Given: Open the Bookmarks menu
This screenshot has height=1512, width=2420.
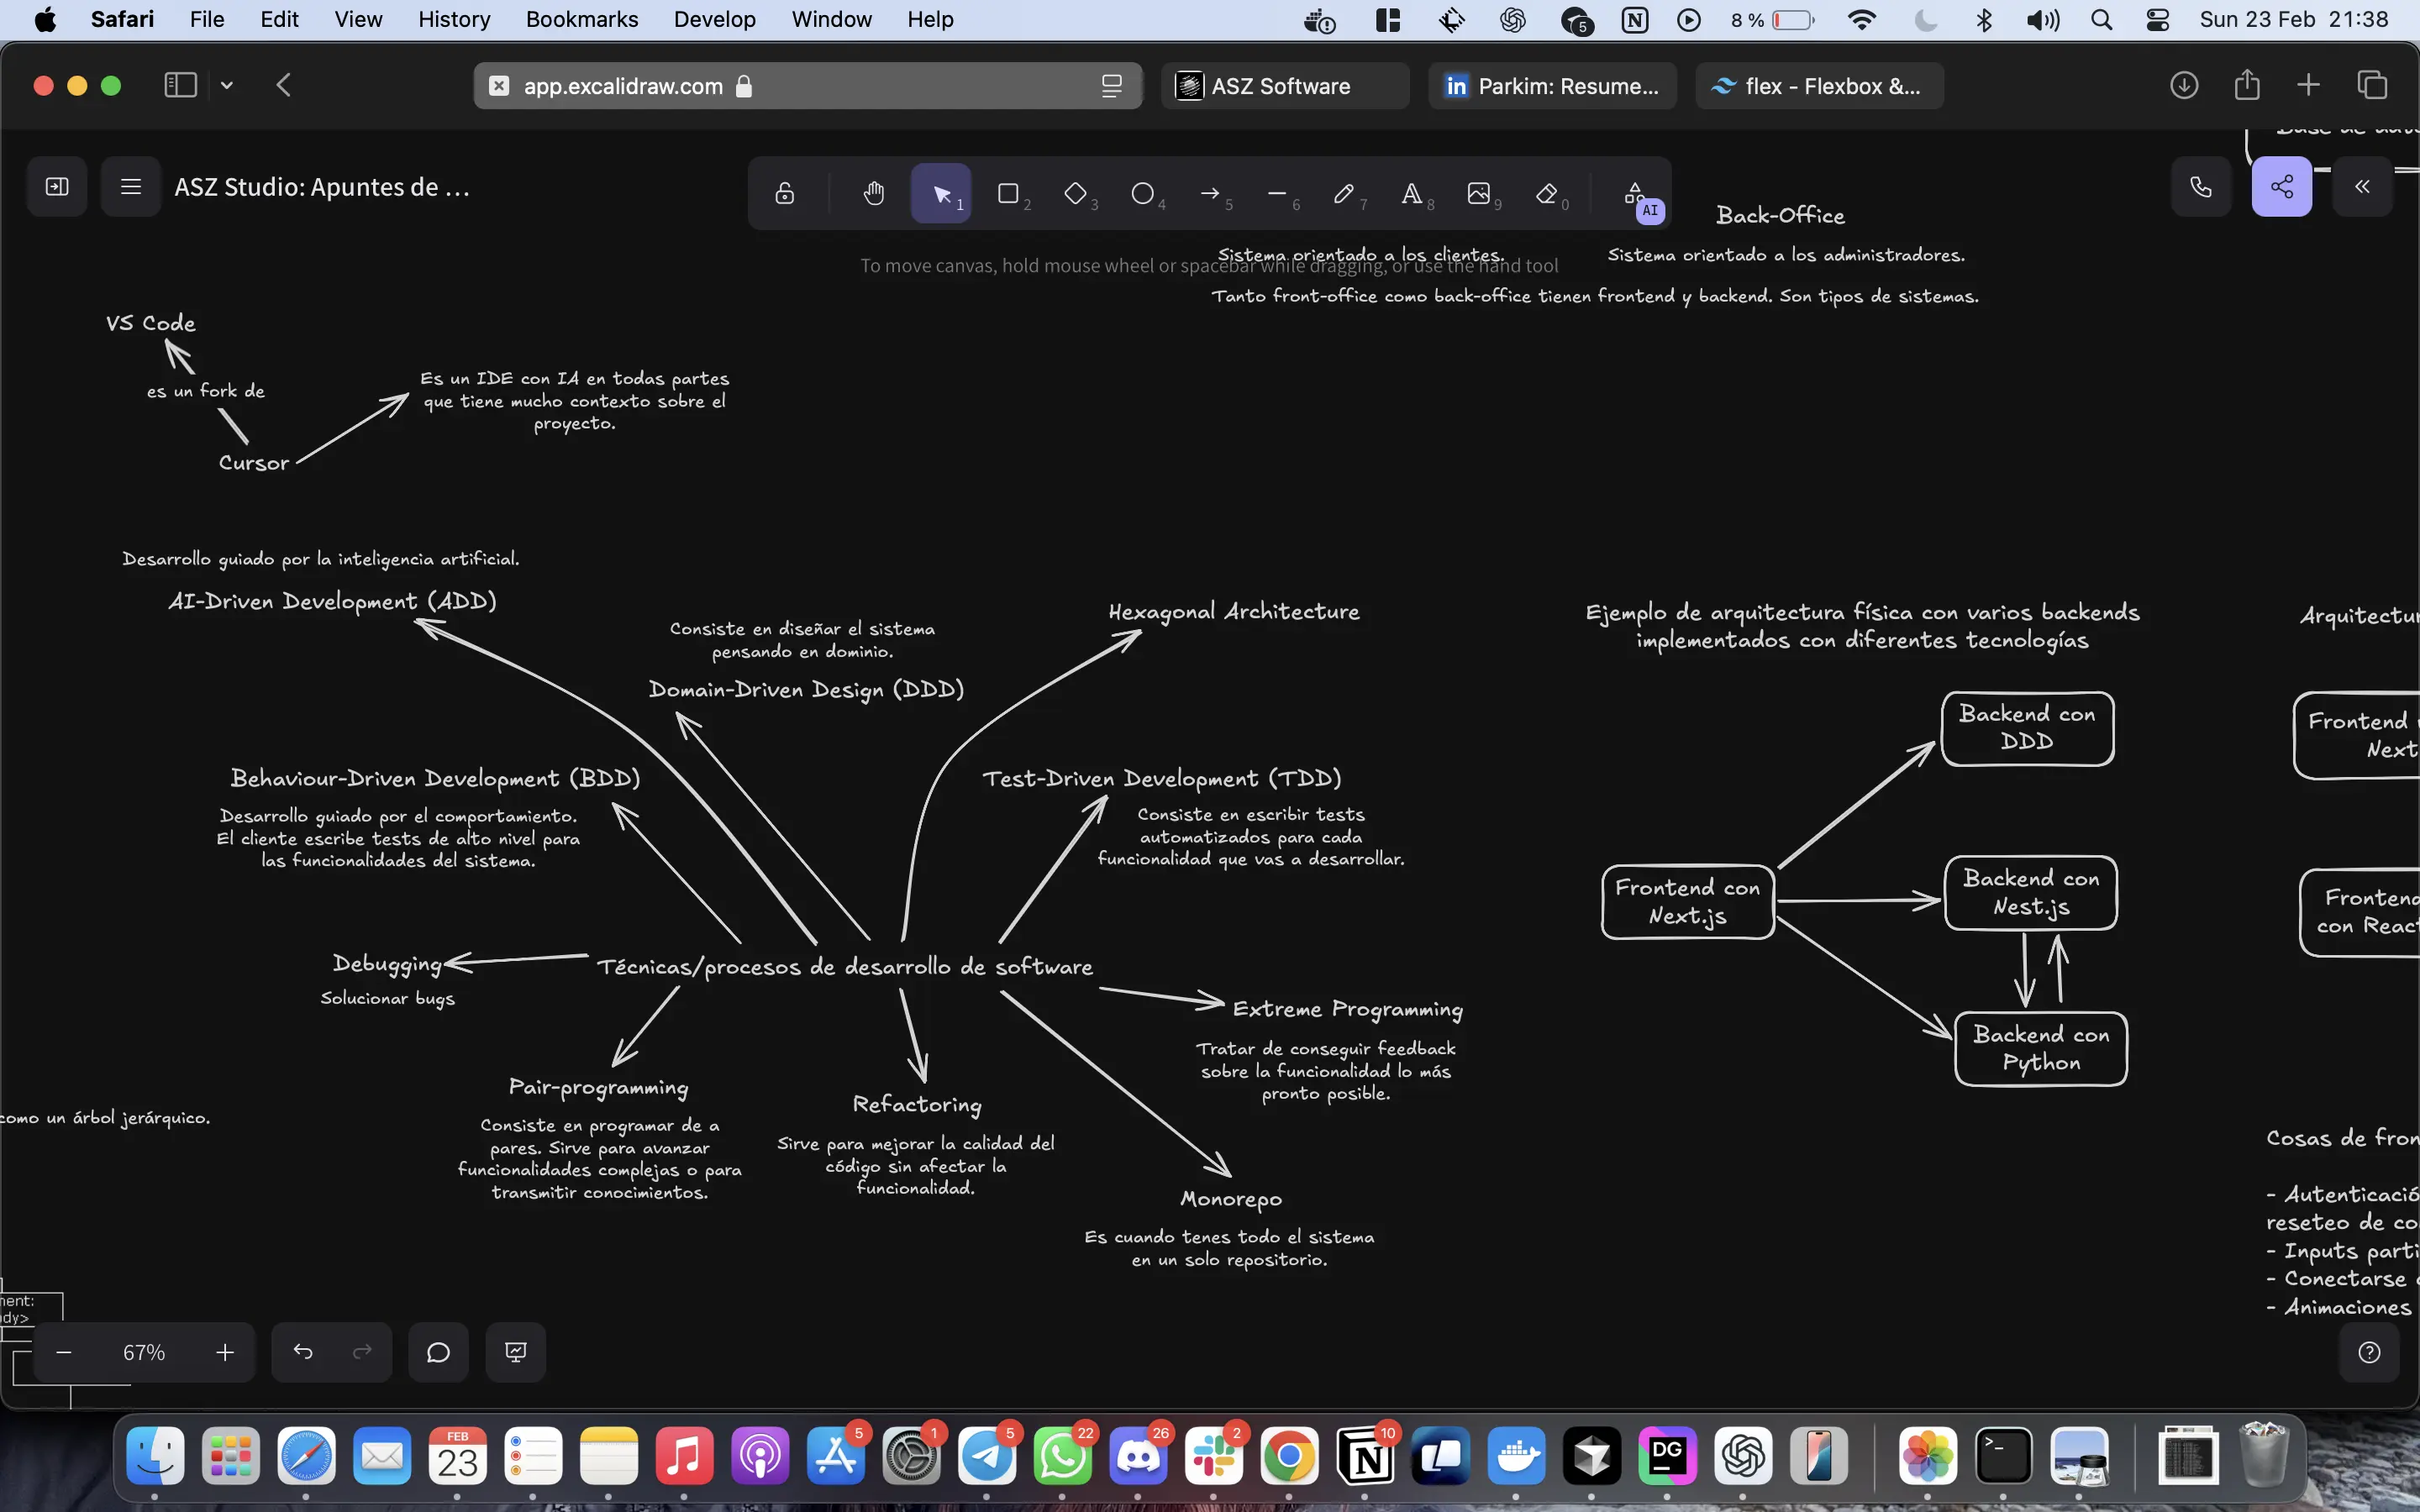Looking at the screenshot, I should coord(582,19).
